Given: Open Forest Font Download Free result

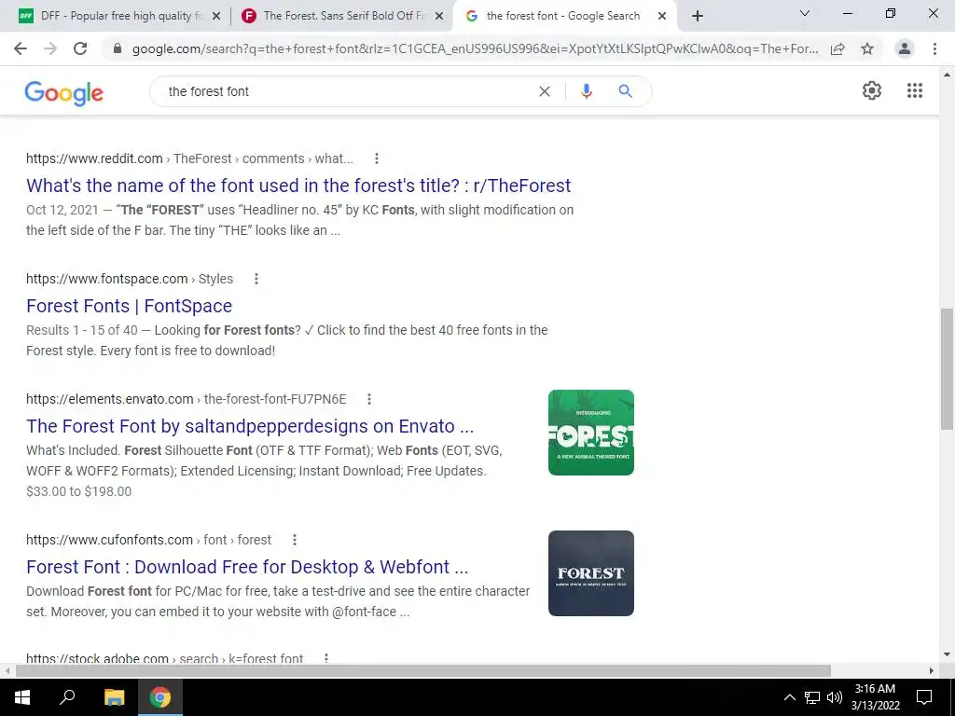Looking at the screenshot, I should [x=247, y=567].
